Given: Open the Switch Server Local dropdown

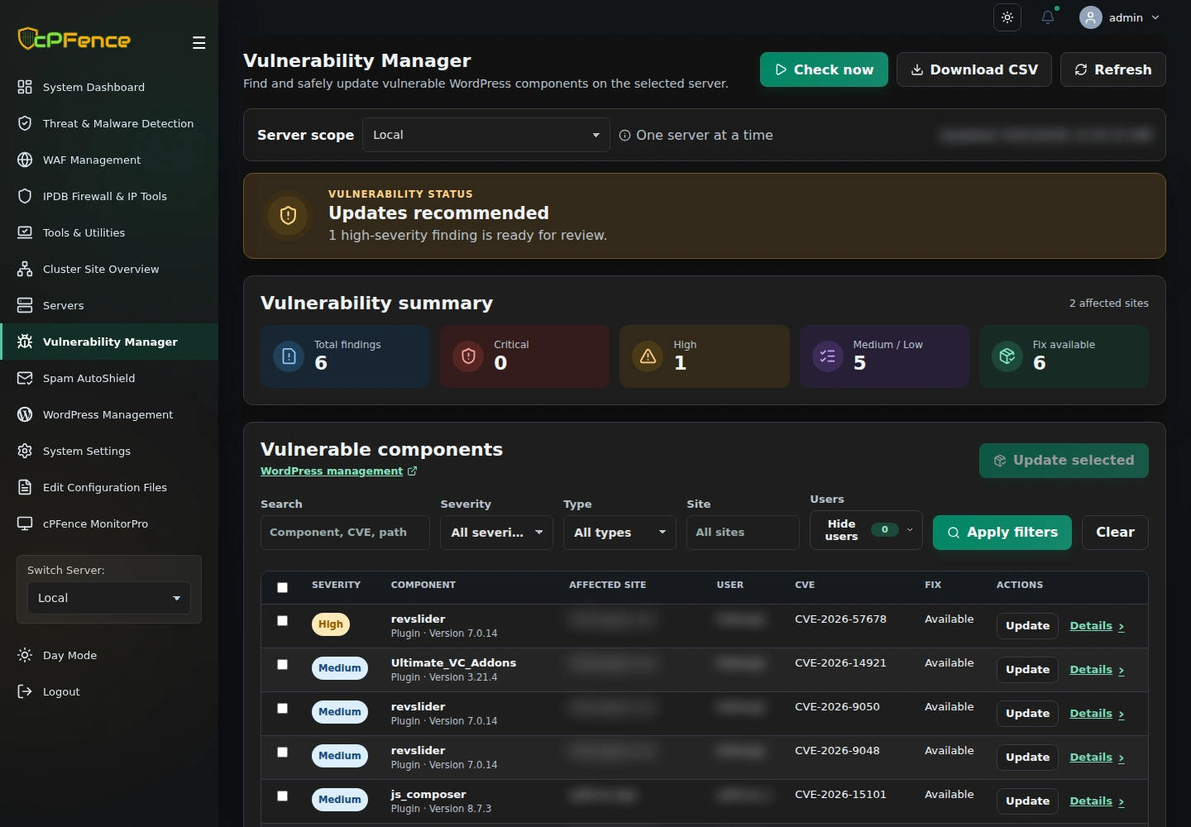Looking at the screenshot, I should coord(109,598).
